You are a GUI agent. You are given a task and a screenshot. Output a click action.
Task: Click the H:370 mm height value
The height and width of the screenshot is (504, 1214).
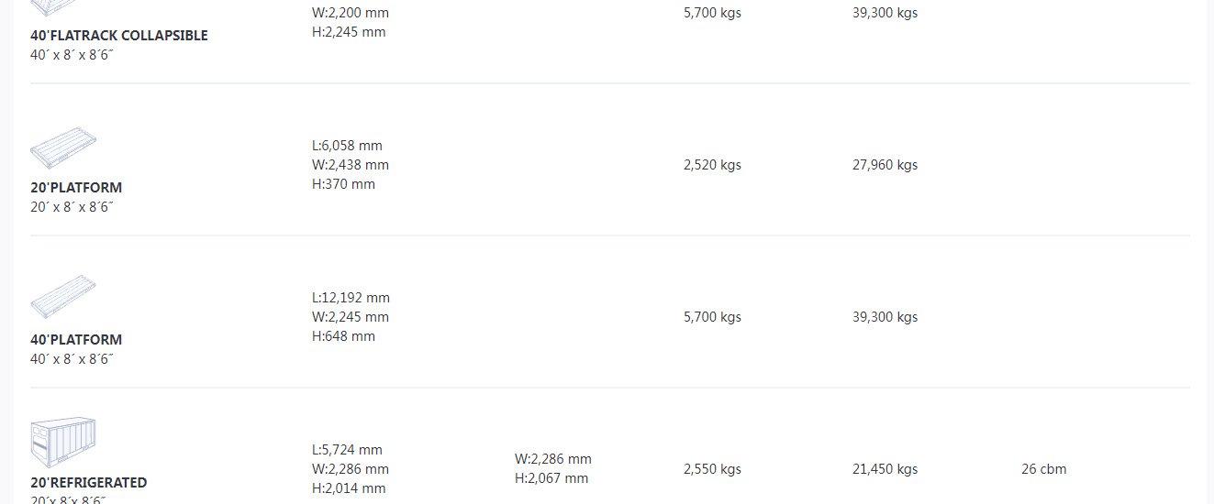(x=343, y=184)
